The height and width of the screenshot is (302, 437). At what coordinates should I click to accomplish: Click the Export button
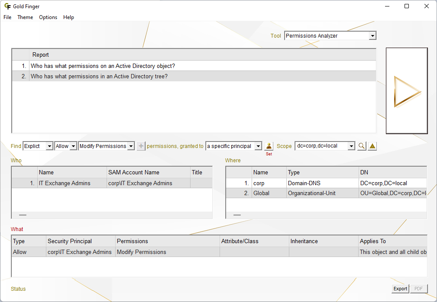[x=400, y=289]
